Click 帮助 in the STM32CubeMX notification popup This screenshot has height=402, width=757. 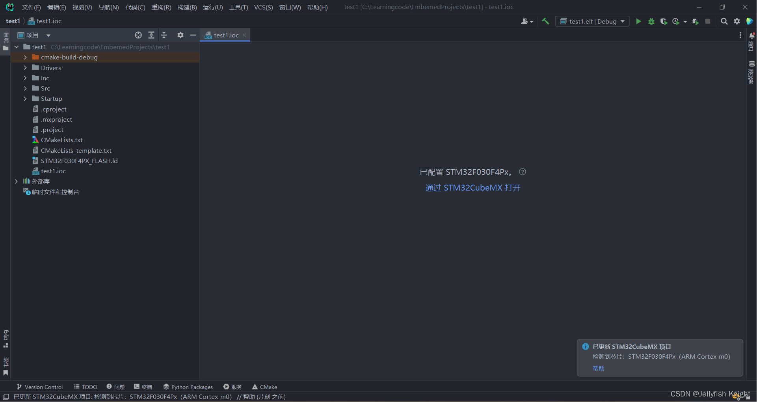click(598, 368)
